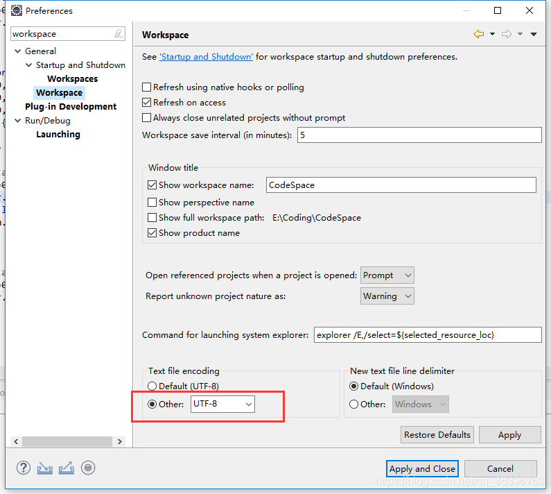Viewport: 551px width, 494px height.
Task: Select the Run/Debug tree item
Action: (x=47, y=121)
